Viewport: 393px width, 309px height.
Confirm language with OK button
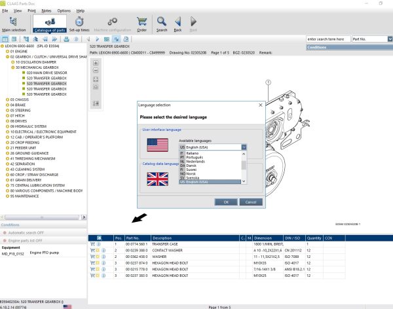226,202
